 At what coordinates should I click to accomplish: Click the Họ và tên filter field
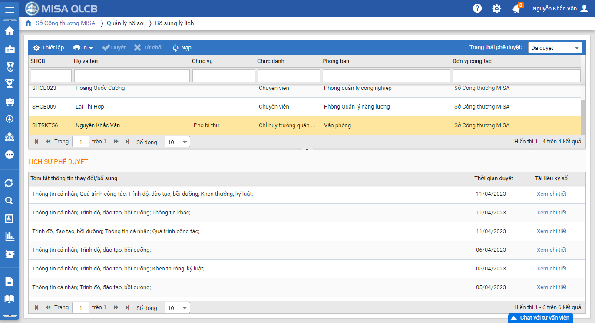point(132,76)
